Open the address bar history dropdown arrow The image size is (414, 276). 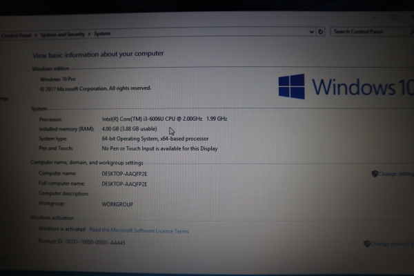click(x=312, y=32)
